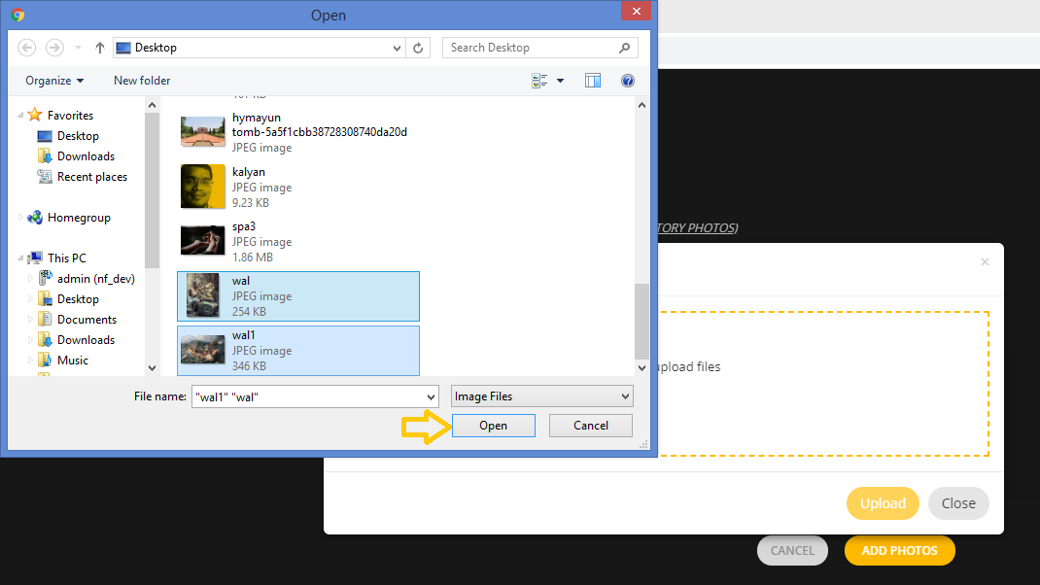1040x585 pixels.
Task: Select Downloads under Favorites
Action: (86, 156)
